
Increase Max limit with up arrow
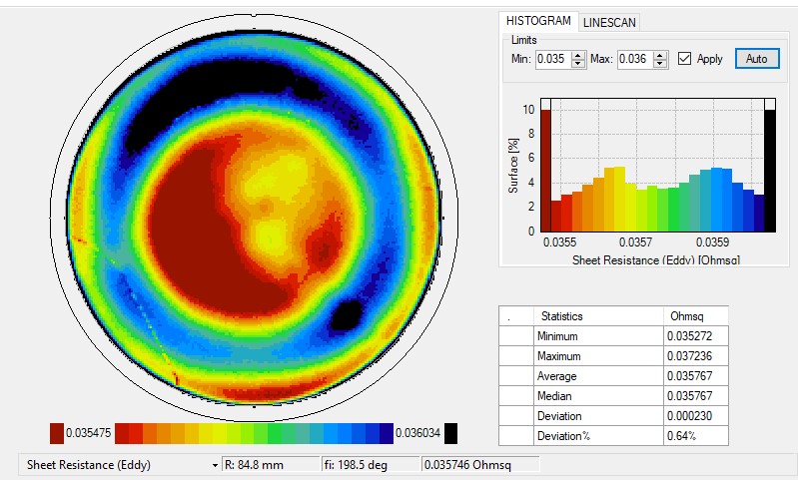660,55
